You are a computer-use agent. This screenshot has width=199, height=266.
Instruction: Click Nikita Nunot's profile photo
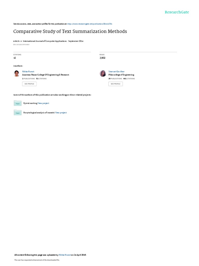[x=17, y=74]
